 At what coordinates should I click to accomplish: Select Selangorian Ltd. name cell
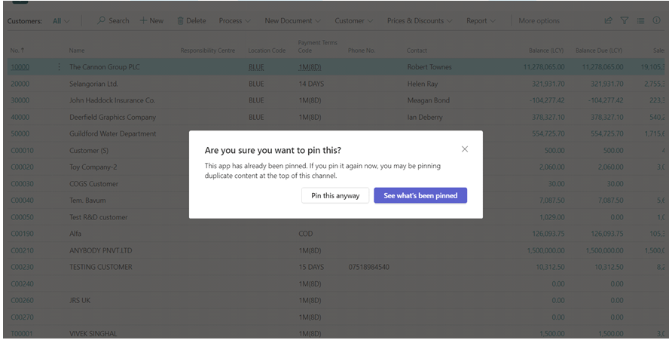coord(93,84)
